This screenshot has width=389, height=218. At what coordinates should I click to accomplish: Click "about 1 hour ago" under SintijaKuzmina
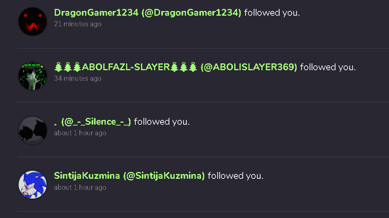(80, 187)
